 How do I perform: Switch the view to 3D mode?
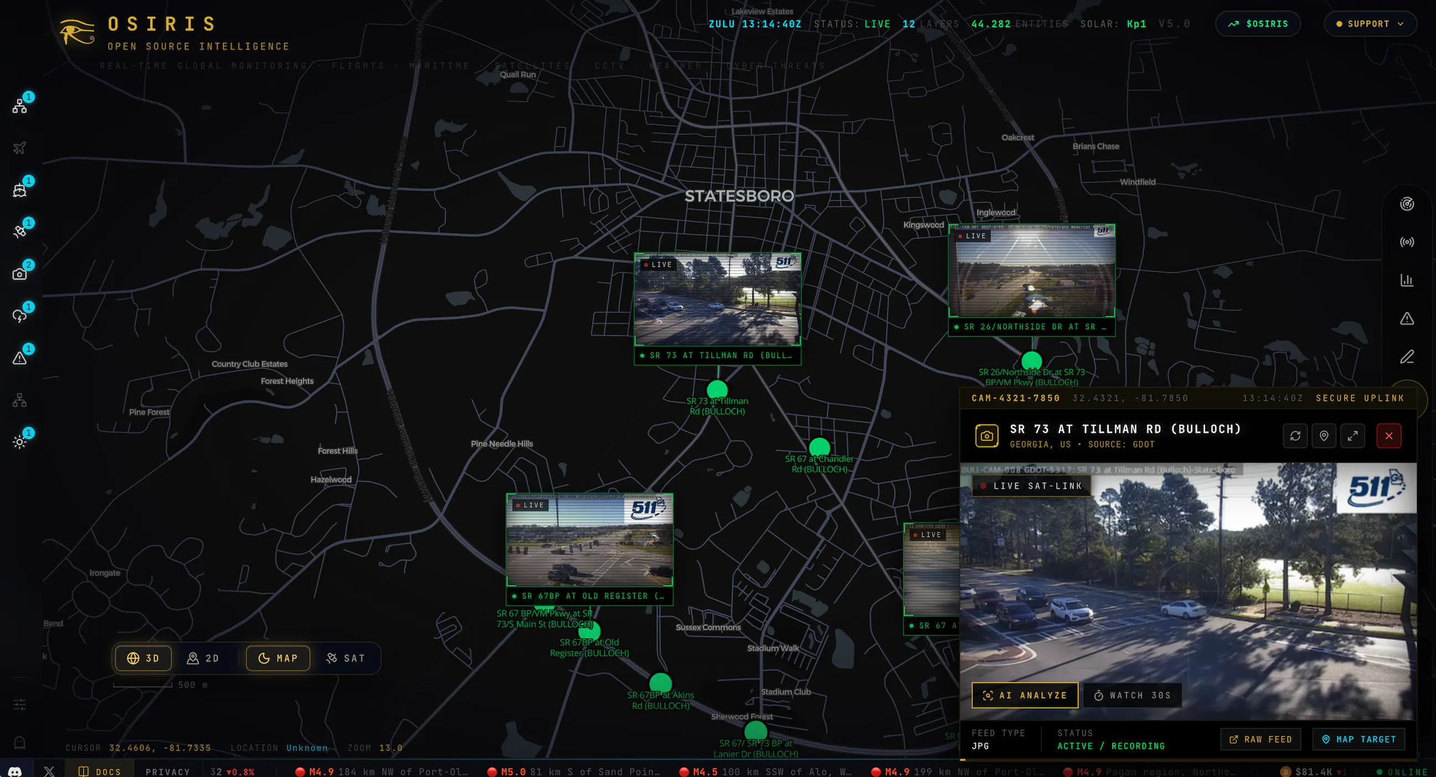143,658
